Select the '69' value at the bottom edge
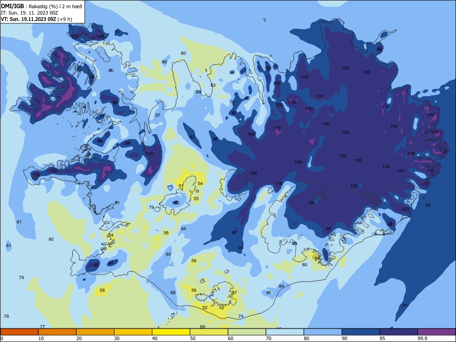Image resolution: width=456 pixels, height=342 pixels. (x=203, y=326)
